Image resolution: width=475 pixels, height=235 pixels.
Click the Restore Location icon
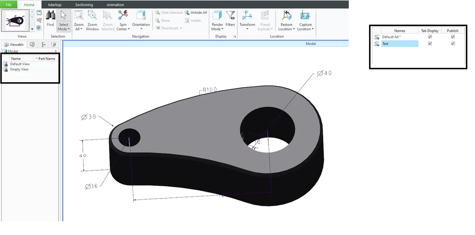coord(287,15)
